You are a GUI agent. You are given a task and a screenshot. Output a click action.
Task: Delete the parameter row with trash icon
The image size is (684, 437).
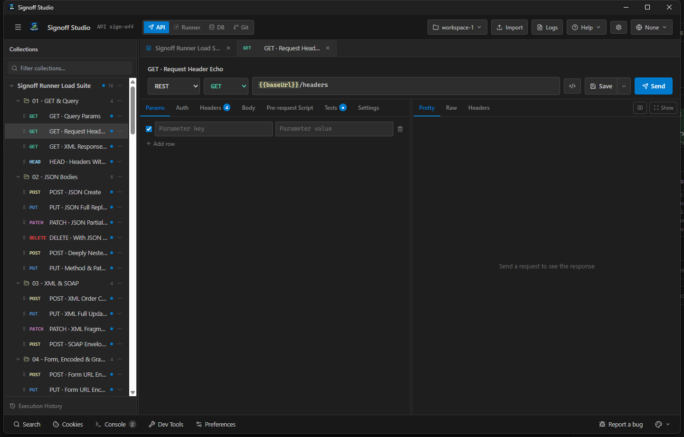point(400,129)
